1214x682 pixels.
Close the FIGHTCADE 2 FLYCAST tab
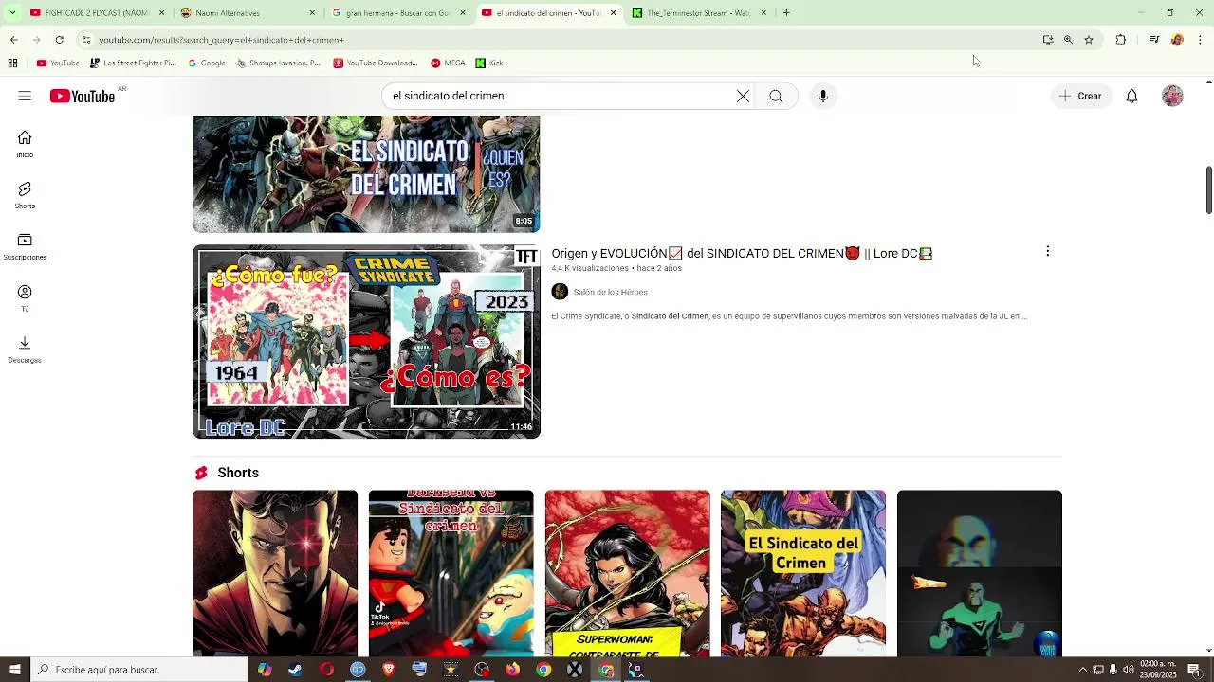tap(161, 12)
